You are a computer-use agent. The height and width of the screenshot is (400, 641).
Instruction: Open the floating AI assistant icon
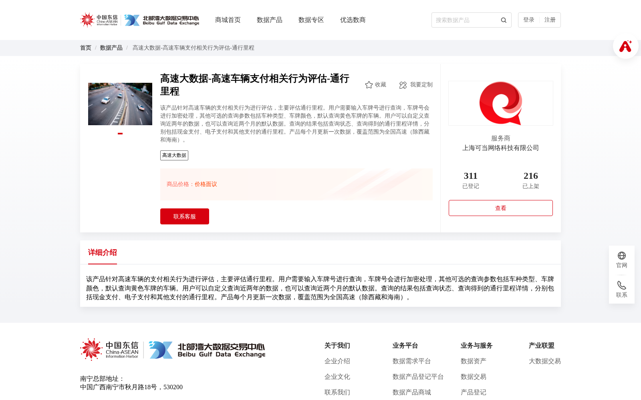click(x=625, y=46)
